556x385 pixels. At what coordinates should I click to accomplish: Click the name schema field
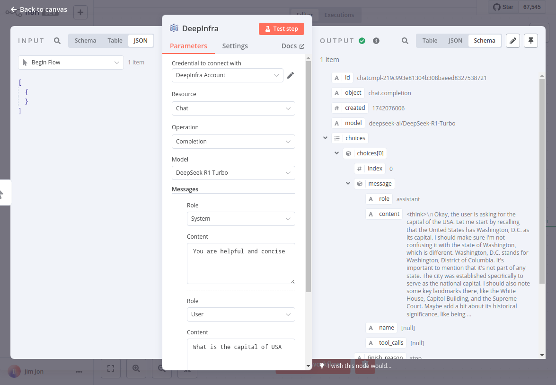pos(381,328)
